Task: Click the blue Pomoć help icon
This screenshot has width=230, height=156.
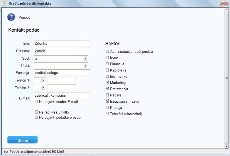Action: [11, 17]
